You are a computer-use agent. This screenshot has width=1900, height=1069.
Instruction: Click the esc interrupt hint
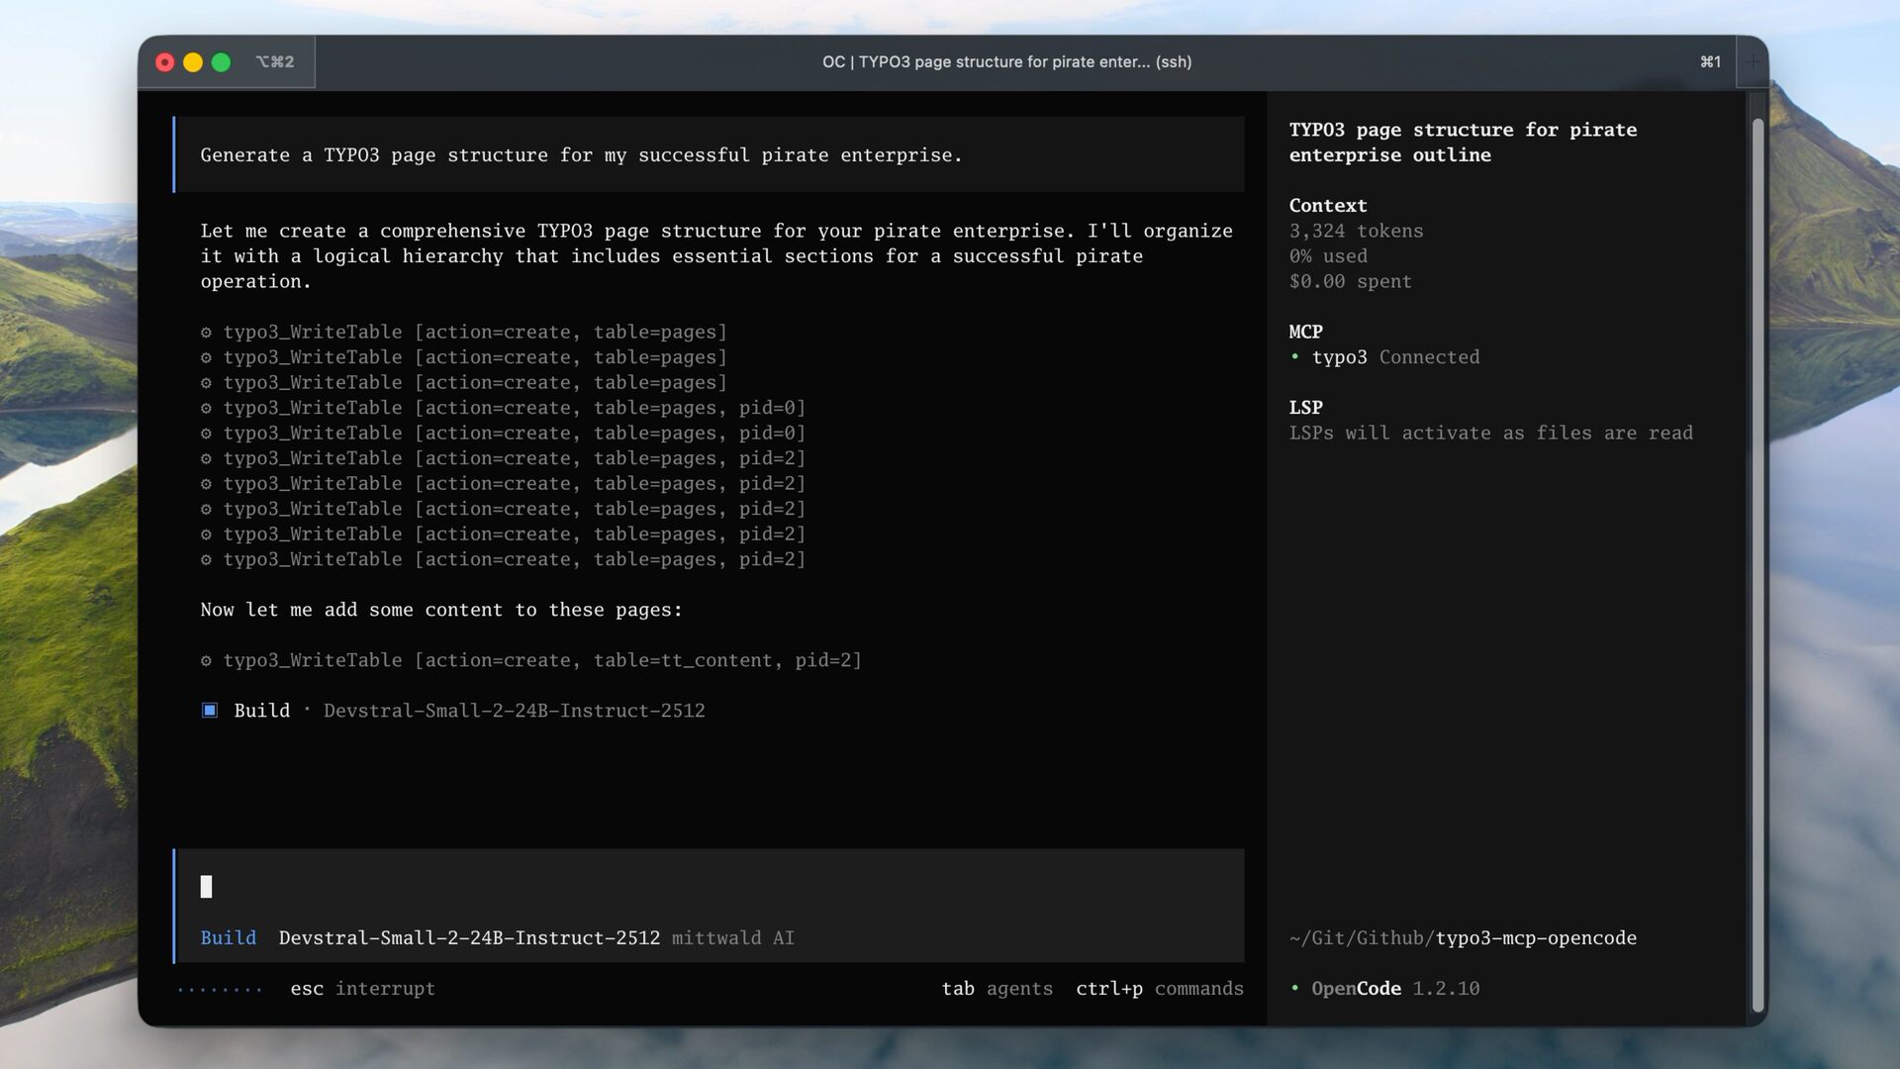coord(362,989)
